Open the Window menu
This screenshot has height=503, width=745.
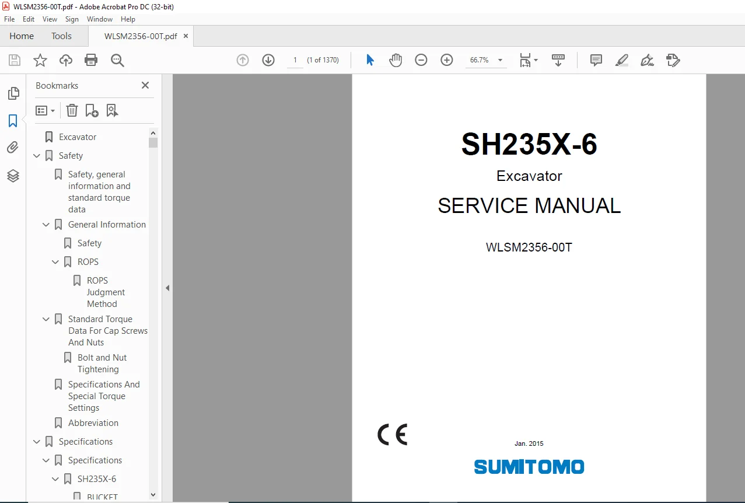100,19
